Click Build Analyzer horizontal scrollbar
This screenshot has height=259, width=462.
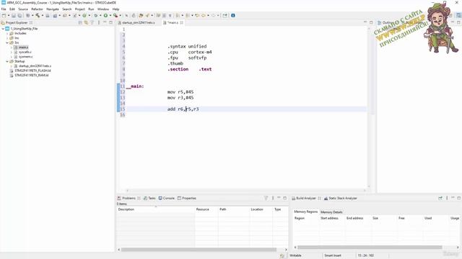click(x=370, y=247)
